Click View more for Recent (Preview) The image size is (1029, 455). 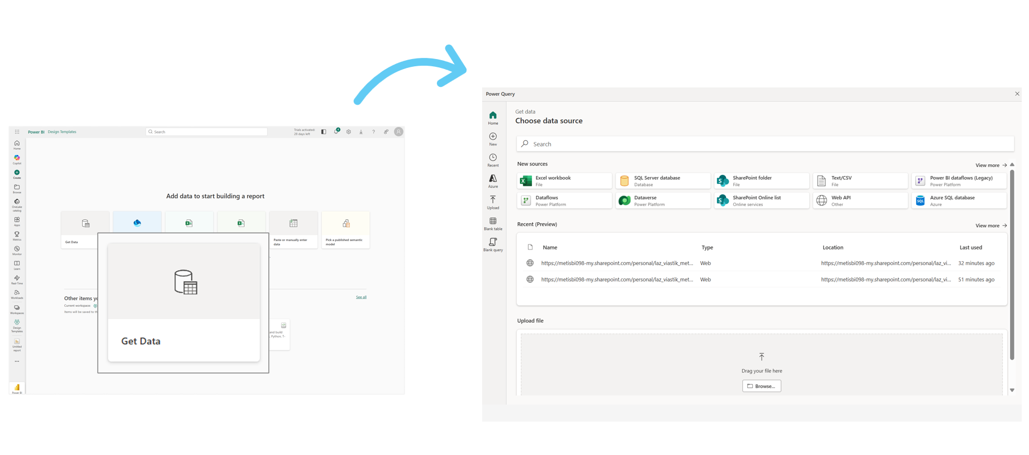pos(991,226)
